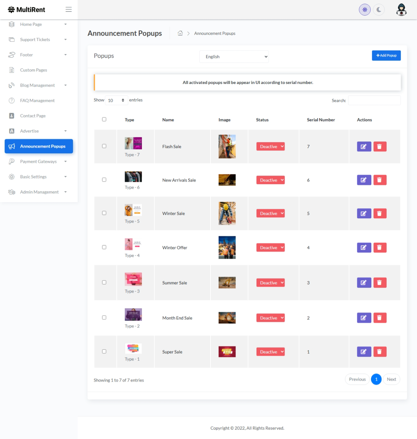
Task: Expand the Payment Gateways sidebar menu
Action: (39, 161)
